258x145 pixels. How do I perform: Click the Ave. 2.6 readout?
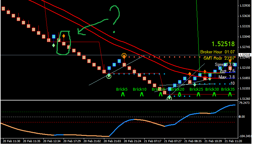(x=227, y=71)
